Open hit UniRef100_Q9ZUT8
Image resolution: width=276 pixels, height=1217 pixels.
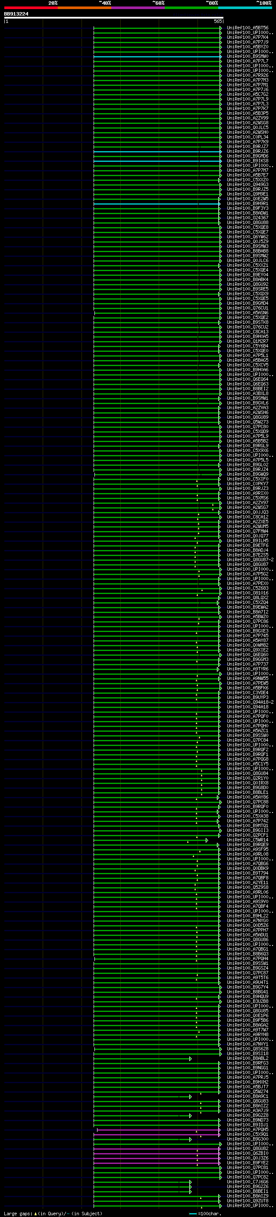click(x=248, y=1201)
